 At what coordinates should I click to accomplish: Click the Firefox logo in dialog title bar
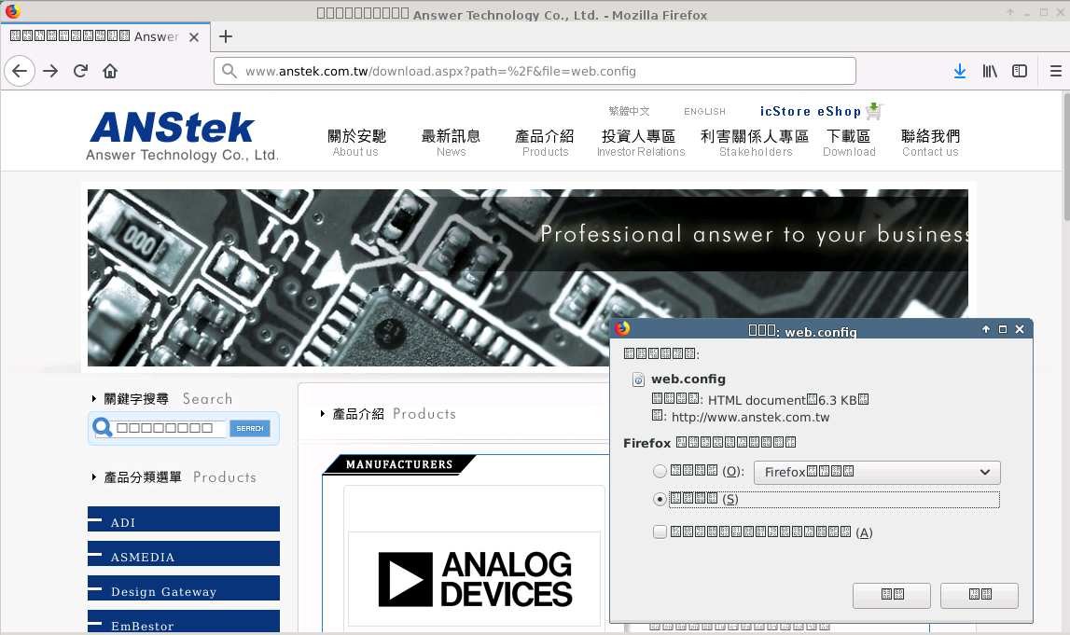coord(622,329)
